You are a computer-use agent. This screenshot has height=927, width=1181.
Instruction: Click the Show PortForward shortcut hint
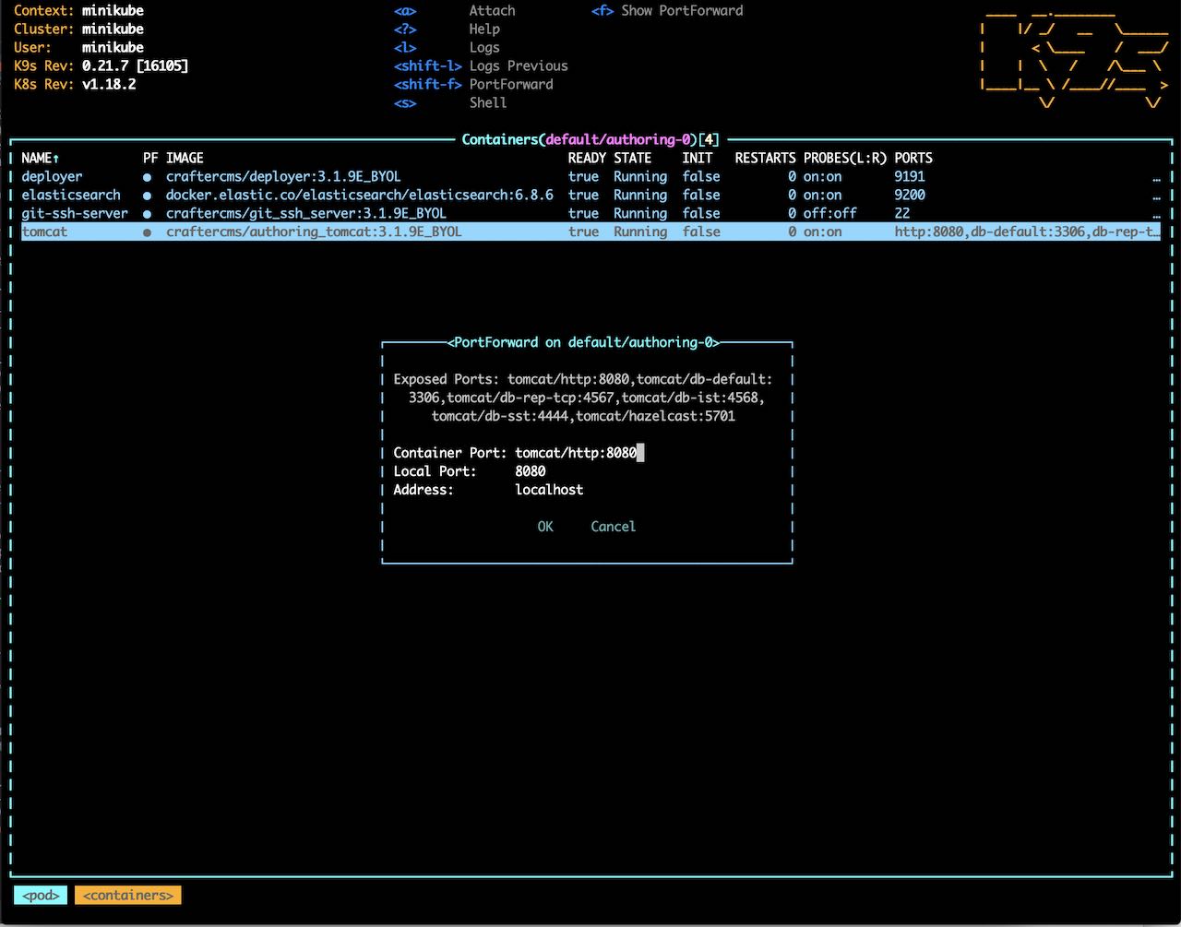pos(682,10)
